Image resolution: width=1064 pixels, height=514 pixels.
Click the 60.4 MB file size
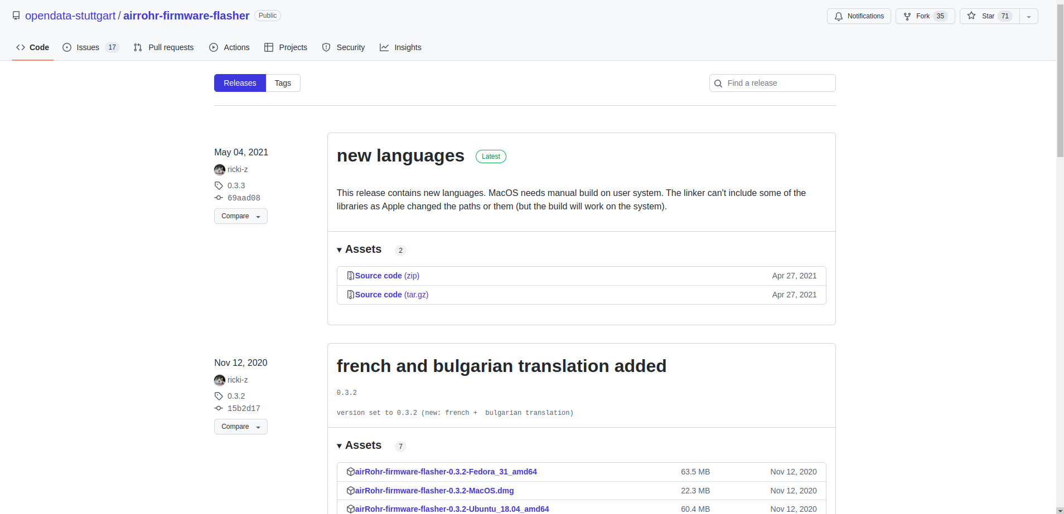pyautogui.click(x=695, y=509)
